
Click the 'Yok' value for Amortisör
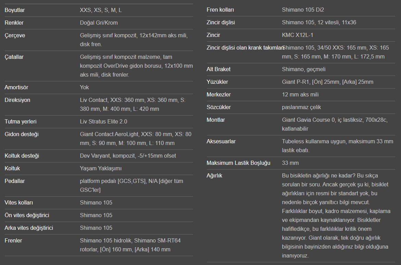[x=84, y=87]
